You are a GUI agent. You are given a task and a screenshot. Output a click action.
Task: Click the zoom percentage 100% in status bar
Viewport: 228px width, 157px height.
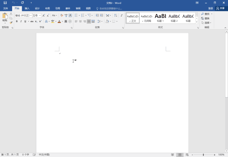221,155
